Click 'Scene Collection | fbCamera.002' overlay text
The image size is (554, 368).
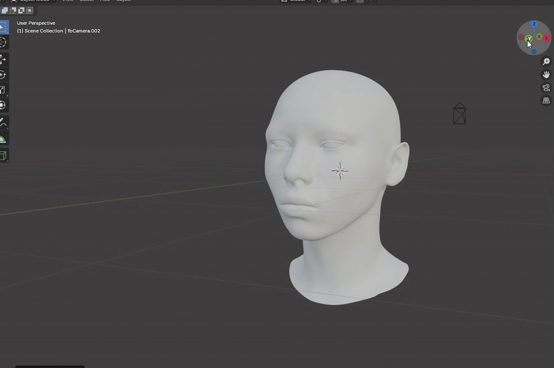coord(62,30)
